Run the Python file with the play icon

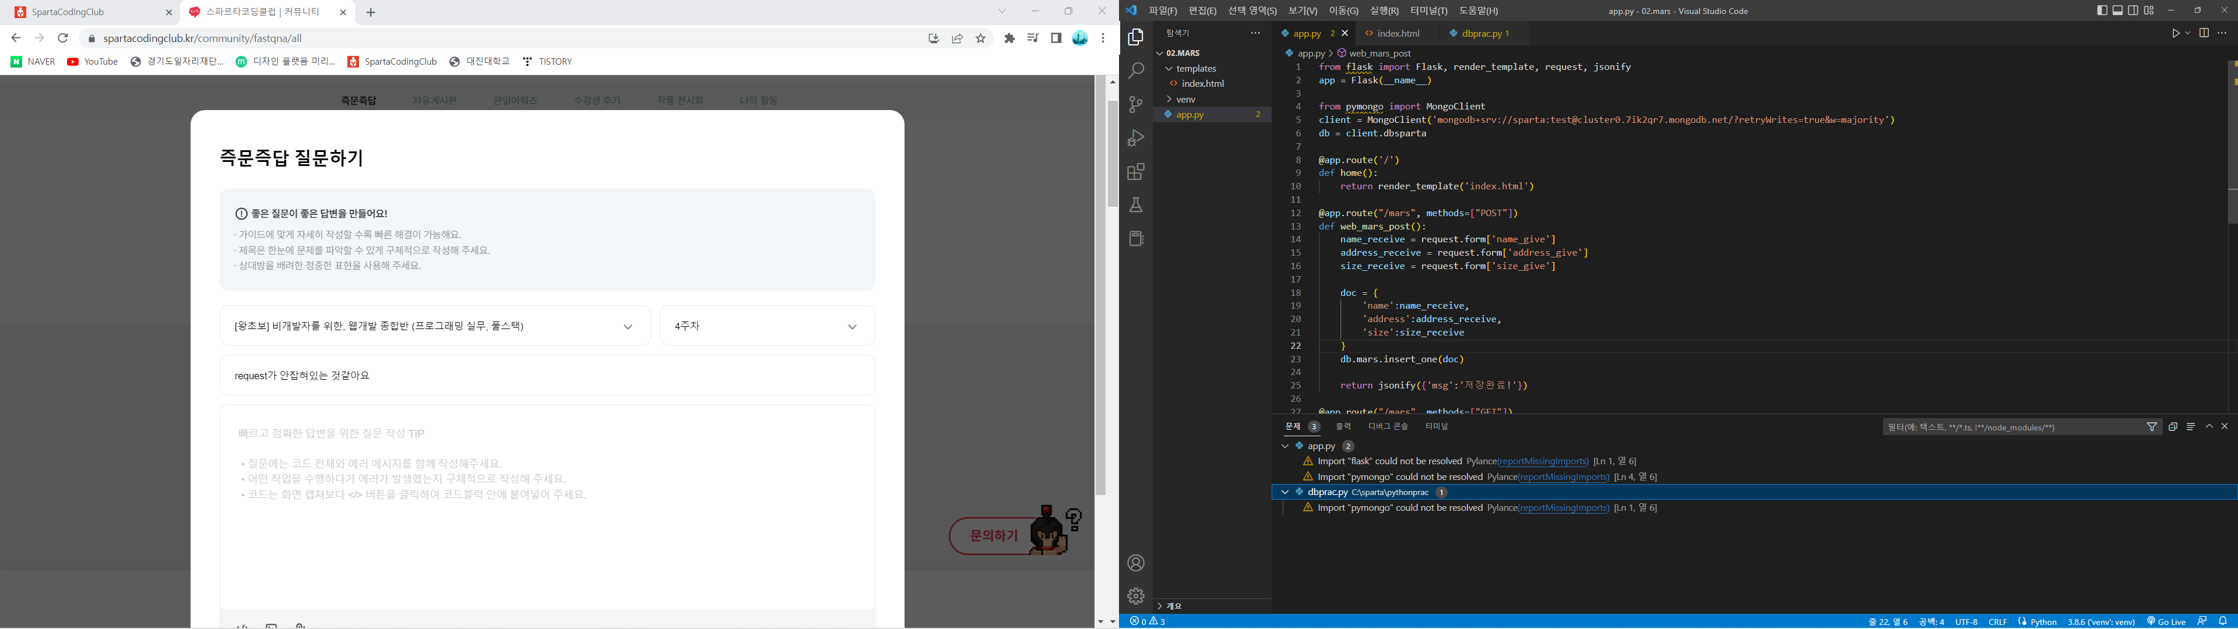pos(2176,33)
